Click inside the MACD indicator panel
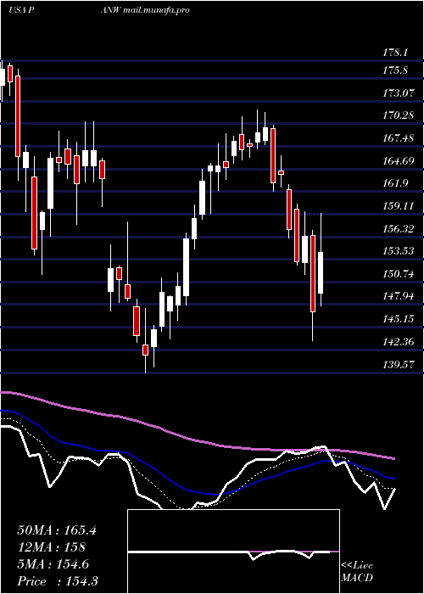 coord(233,552)
